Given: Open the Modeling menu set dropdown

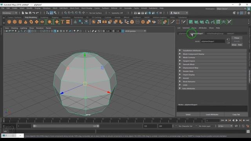Looking at the screenshot, I should pos(10,13).
